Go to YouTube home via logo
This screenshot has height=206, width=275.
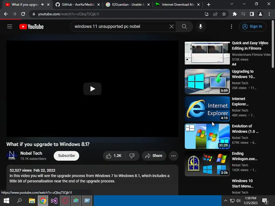click(31, 27)
